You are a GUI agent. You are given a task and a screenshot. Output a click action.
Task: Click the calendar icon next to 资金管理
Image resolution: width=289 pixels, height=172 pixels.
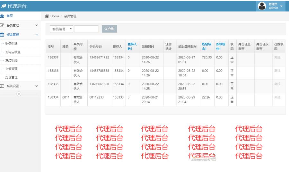point(2,34)
